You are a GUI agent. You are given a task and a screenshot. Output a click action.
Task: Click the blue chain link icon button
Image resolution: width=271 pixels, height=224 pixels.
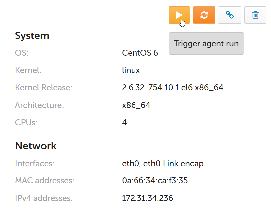click(x=230, y=15)
